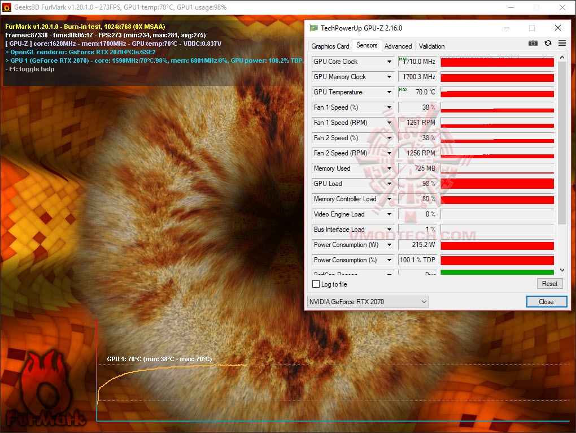This screenshot has height=433, width=576.
Task: Click the 98 % GPU Load value
Action: point(418,183)
